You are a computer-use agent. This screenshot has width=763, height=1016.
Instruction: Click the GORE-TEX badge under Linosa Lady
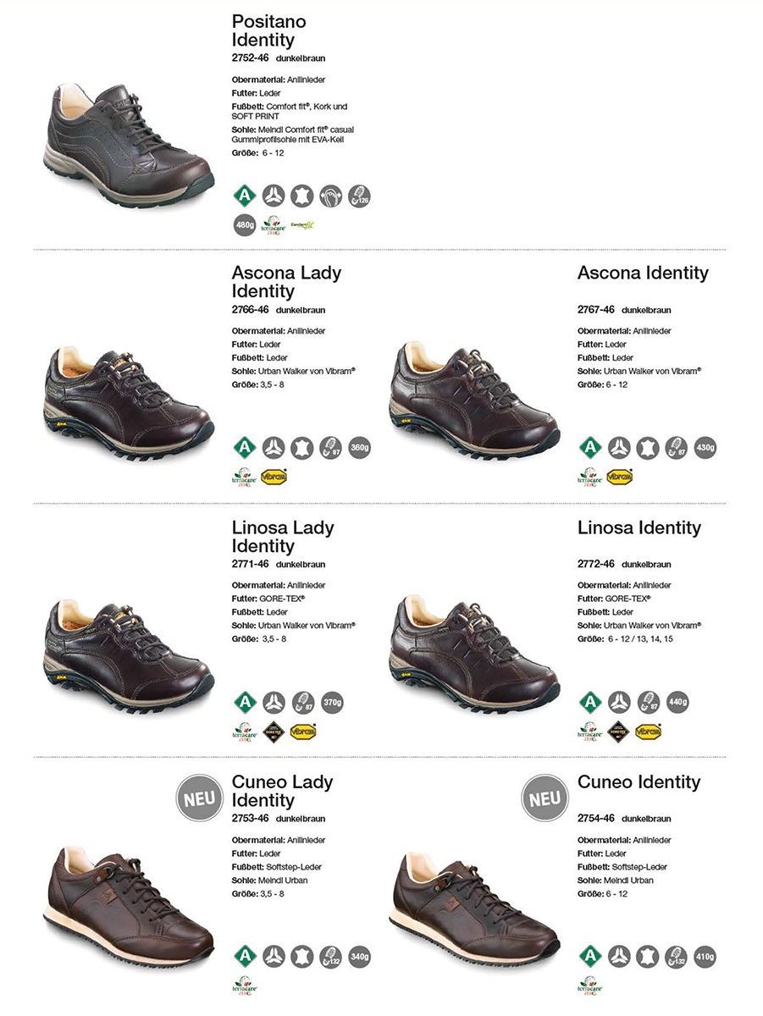pyautogui.click(x=273, y=731)
